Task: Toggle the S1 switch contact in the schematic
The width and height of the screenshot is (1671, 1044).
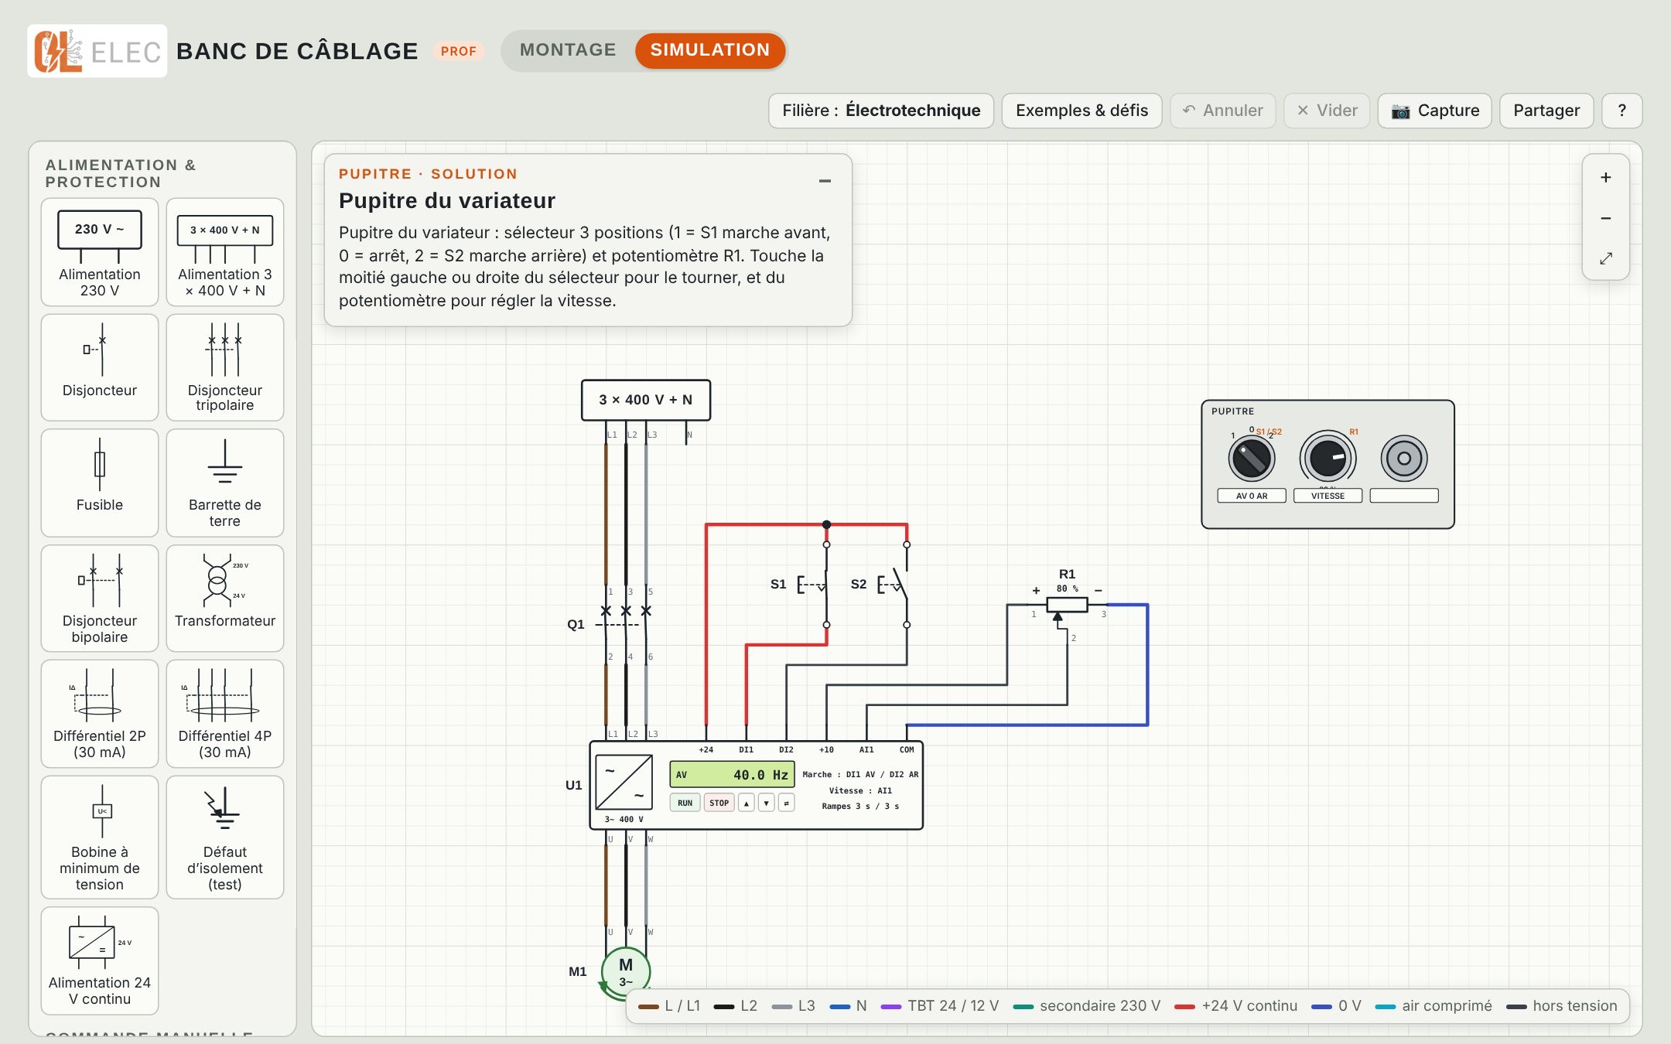Action: 814,585
